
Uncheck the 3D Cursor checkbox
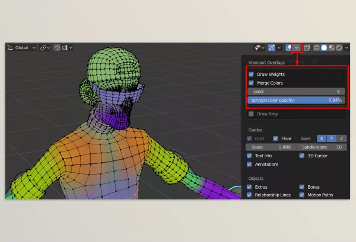point(302,156)
